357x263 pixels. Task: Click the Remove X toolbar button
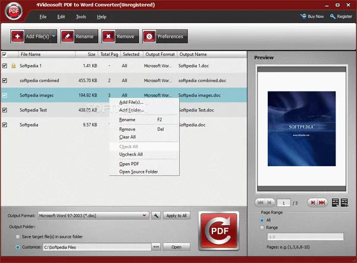120,36
